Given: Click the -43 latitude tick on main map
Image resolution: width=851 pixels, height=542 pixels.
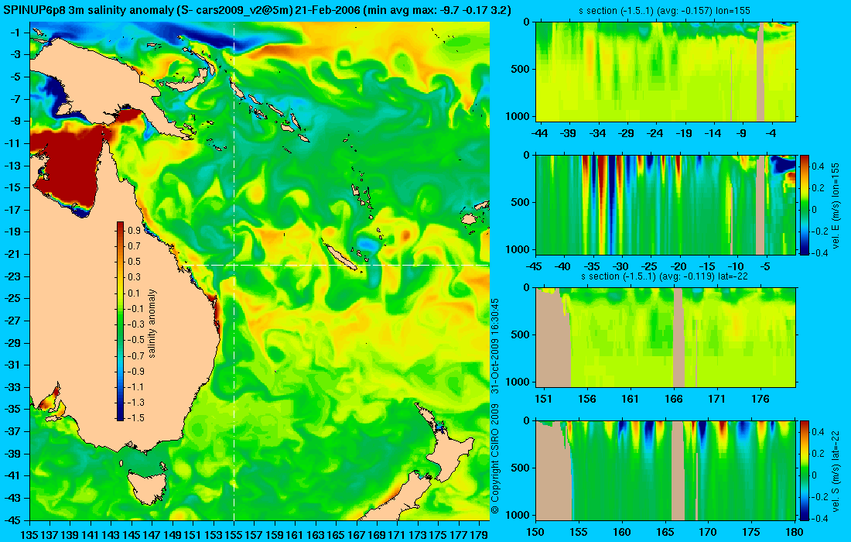Looking at the screenshot, I should coord(13,497).
